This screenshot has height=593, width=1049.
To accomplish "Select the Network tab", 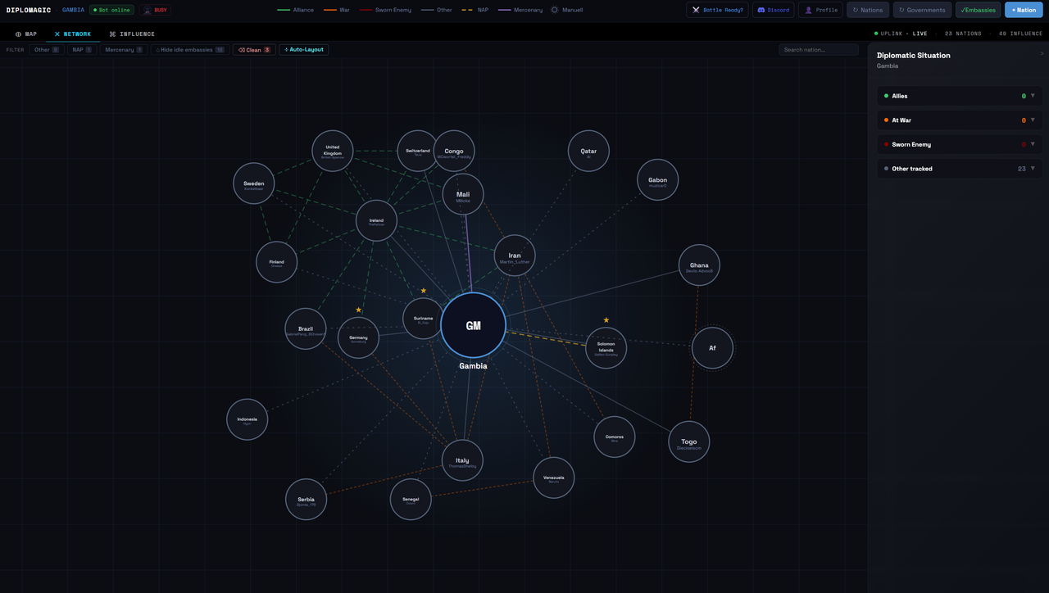I will pos(73,34).
